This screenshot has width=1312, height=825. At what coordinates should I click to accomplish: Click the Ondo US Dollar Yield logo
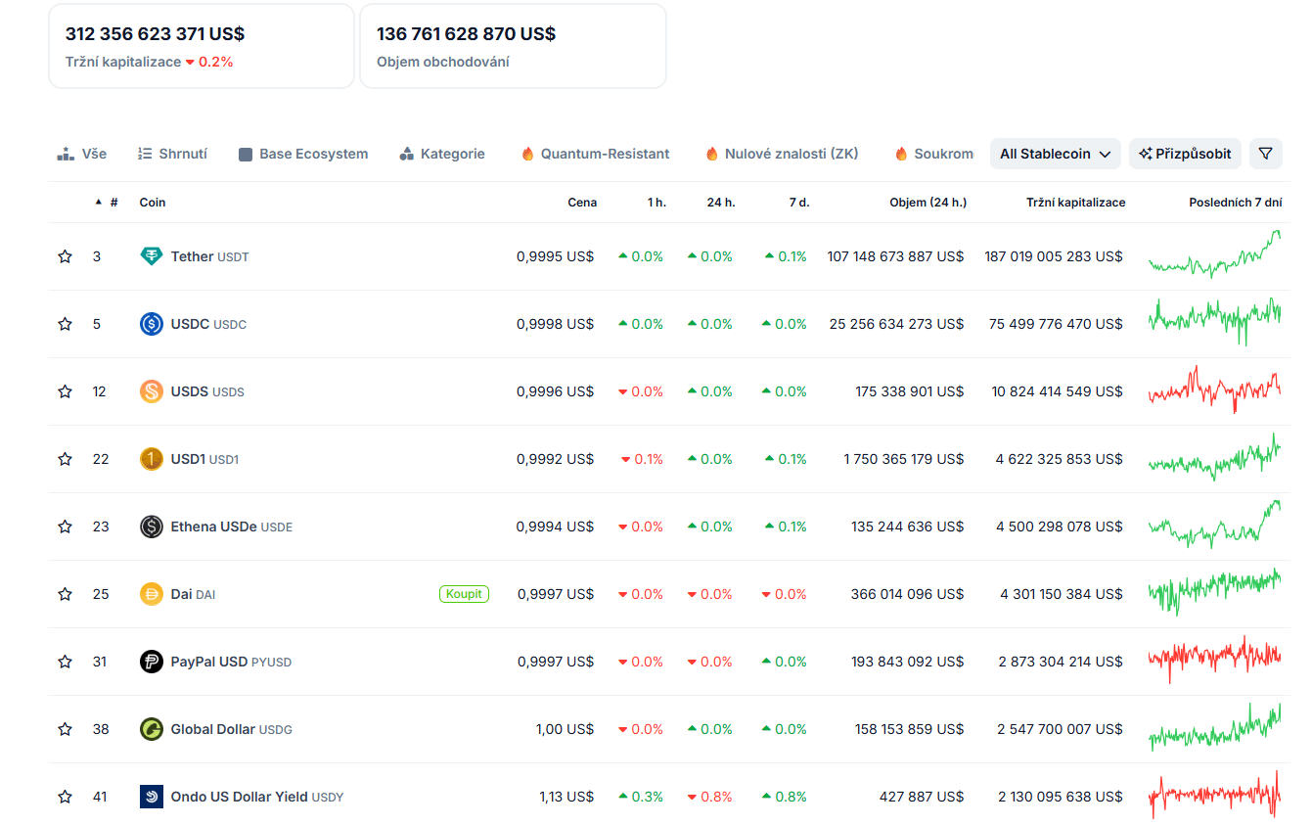coord(151,797)
